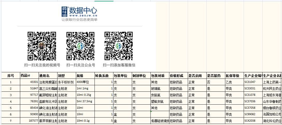The width and height of the screenshot is (282, 125).
Task: Select the 公众号 QR code image
Action: click(80, 46)
